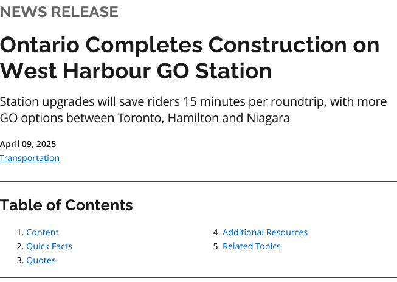Click list number 1 beside Content
This screenshot has width=397, height=282.
pyautogui.click(x=19, y=232)
